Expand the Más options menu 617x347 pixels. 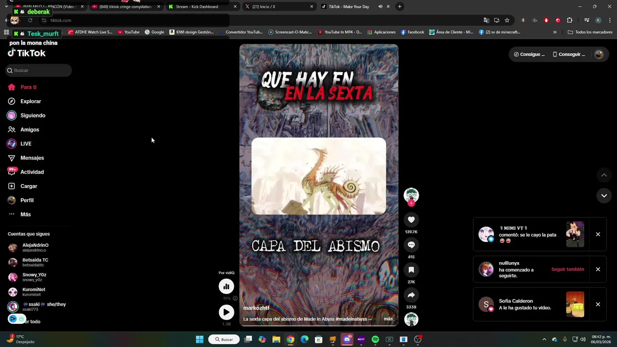pyautogui.click(x=19, y=214)
